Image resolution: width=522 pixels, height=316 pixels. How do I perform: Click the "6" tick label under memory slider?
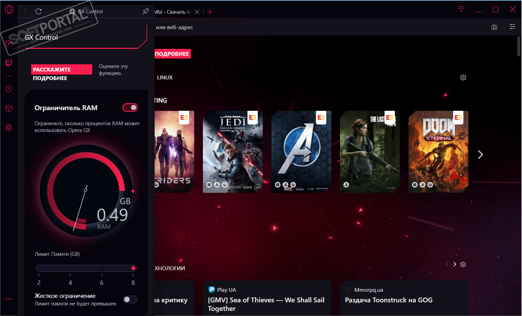[102, 283]
